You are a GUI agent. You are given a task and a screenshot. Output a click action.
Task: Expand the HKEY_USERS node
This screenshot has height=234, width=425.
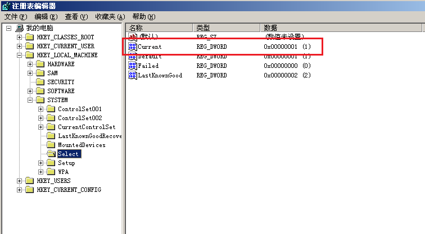(19, 181)
